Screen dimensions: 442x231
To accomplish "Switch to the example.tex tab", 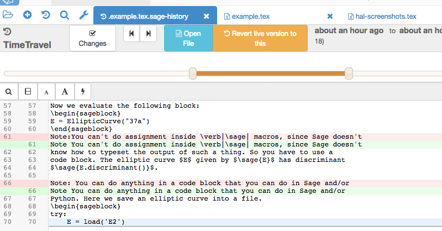I will click(x=249, y=17).
